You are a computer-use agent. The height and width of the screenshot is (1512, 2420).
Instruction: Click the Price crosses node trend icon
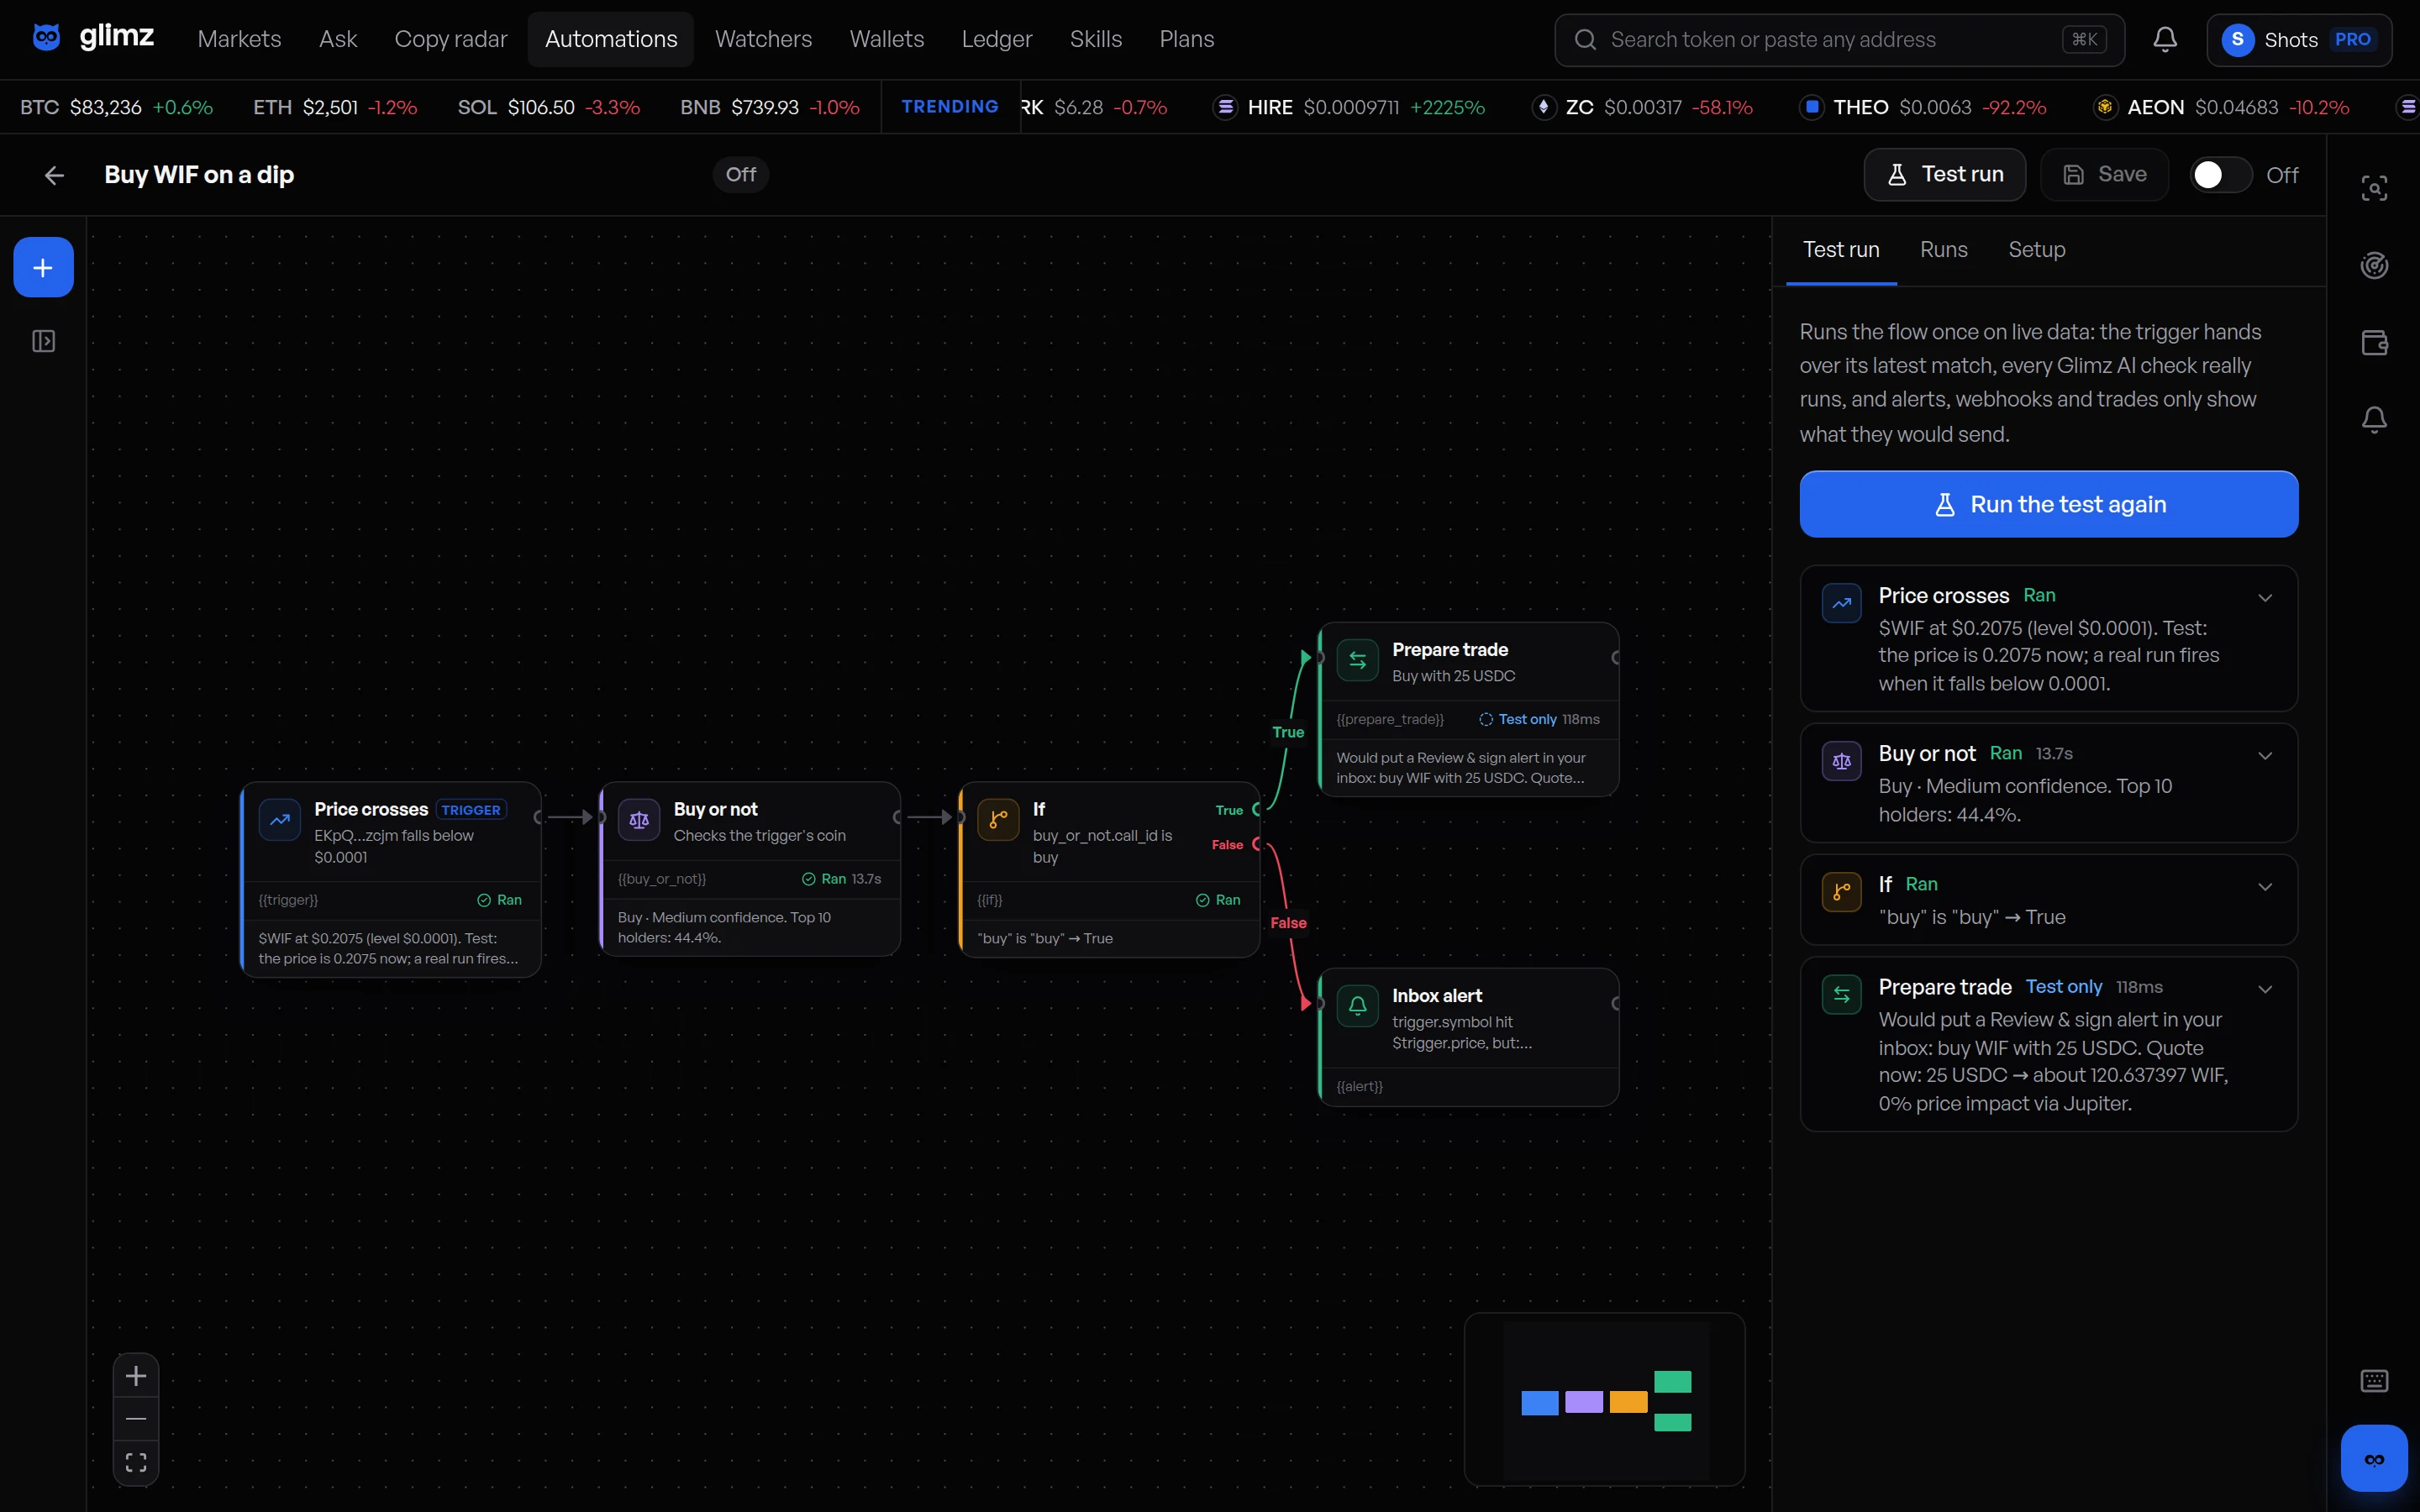pos(280,820)
